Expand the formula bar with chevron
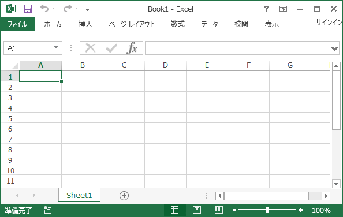The width and height of the screenshot is (343, 217). coord(334,48)
